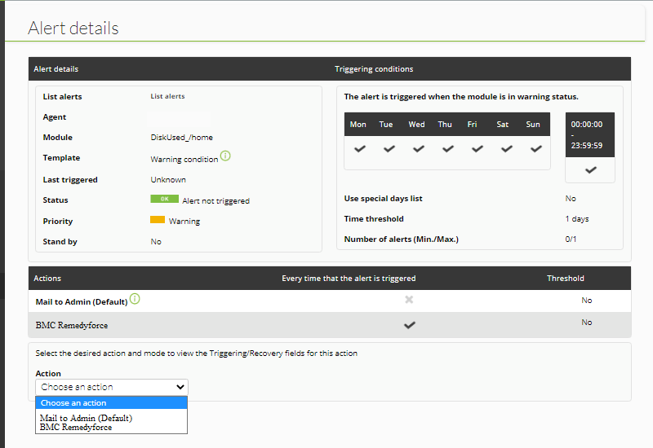Click Threshold No value in Mail to Admin row
This screenshot has height=448, width=653.
(x=587, y=300)
